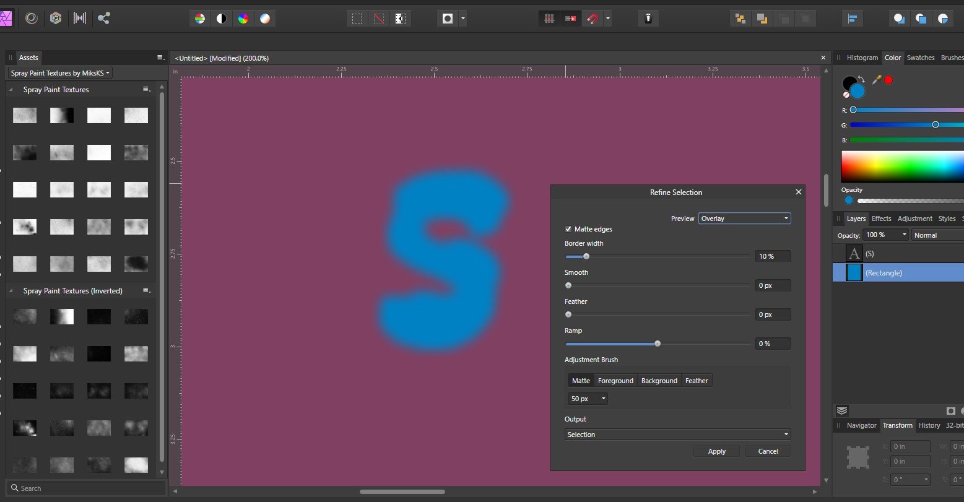Open the Preview Overlay dropdown
Screen dimensions: 964x502
pyautogui.click(x=744, y=219)
